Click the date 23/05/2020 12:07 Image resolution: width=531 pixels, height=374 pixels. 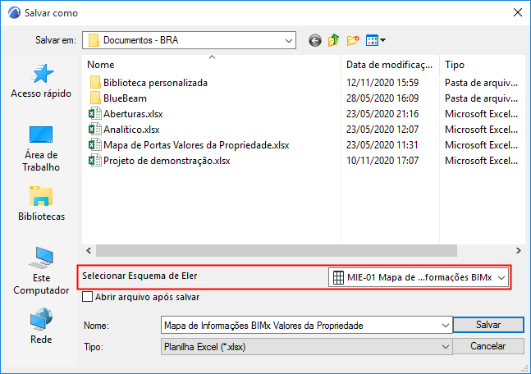pos(382,130)
